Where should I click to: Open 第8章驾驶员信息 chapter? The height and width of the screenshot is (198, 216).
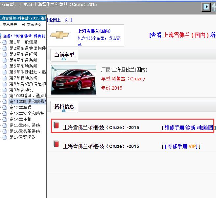click(27, 84)
